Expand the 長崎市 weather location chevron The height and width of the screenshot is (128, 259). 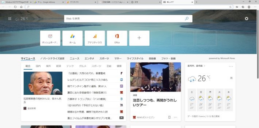pyautogui.click(x=204, y=65)
